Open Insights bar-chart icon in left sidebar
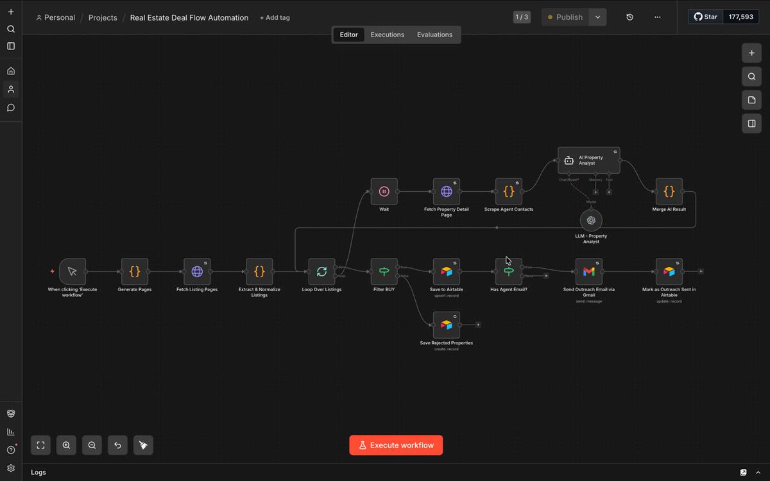Image resolution: width=770 pixels, height=481 pixels. pos(11,432)
